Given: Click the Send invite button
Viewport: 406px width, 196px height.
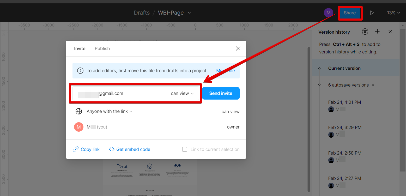Looking at the screenshot, I should [221, 93].
